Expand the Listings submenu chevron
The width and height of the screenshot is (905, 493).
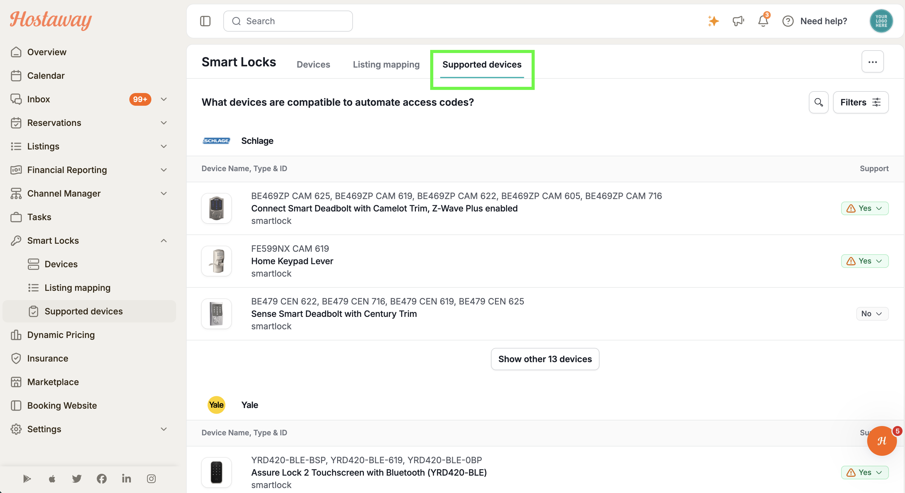point(164,146)
